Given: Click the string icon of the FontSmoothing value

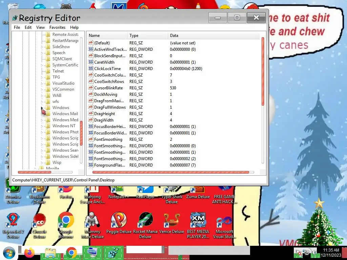Looking at the screenshot, I should [x=90, y=139].
